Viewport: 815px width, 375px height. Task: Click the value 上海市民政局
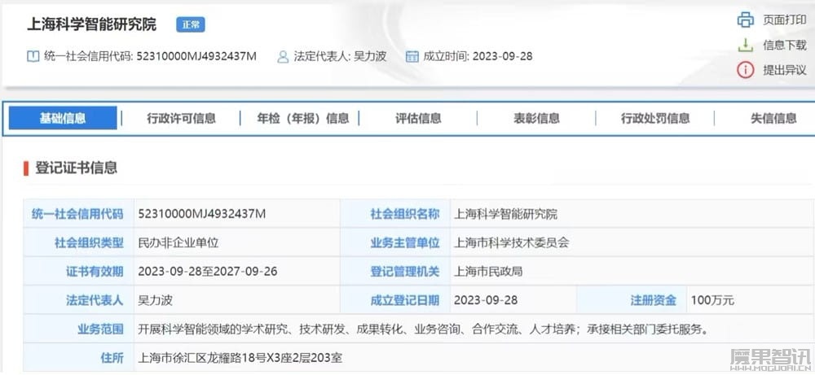pyautogui.click(x=488, y=271)
